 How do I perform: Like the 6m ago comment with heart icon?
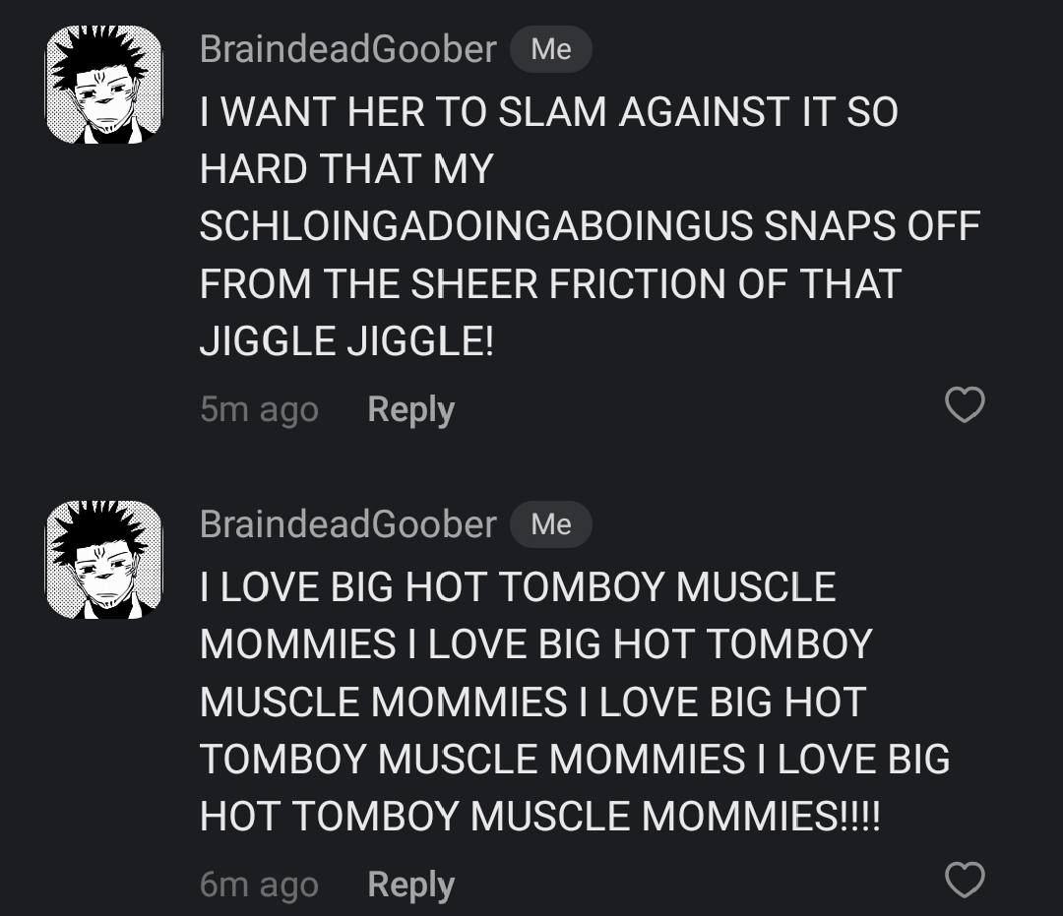964,880
